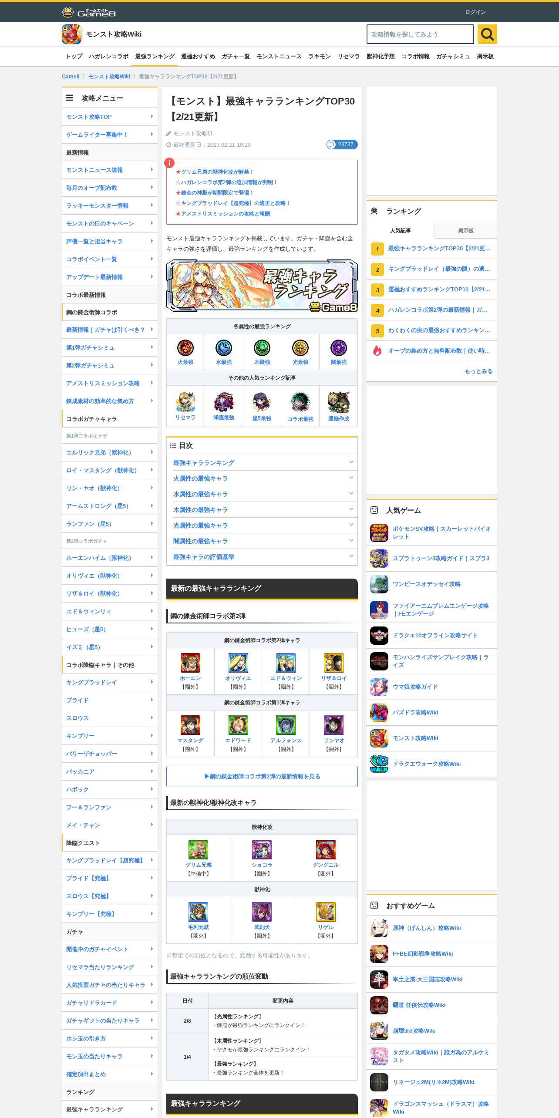Select the 闇最強 dark attribute icon
This screenshot has width=559, height=1118.
click(339, 348)
